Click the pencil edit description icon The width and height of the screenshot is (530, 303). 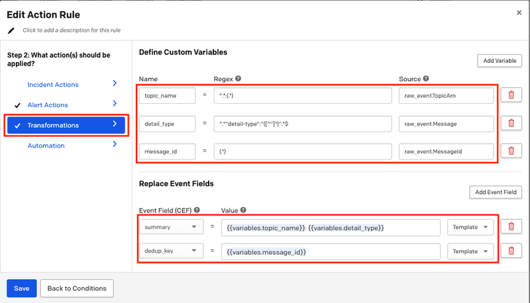[11, 30]
